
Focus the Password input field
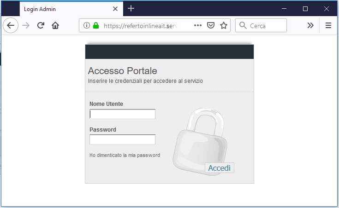122,139
